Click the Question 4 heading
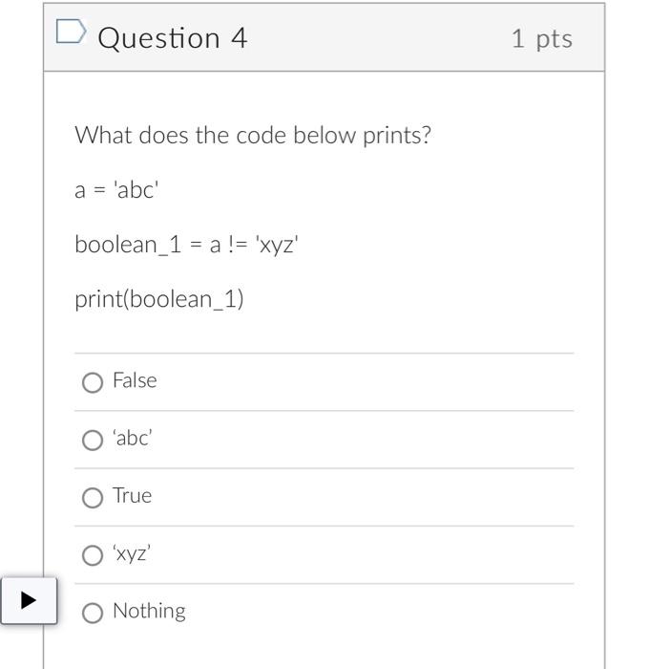 (172, 38)
